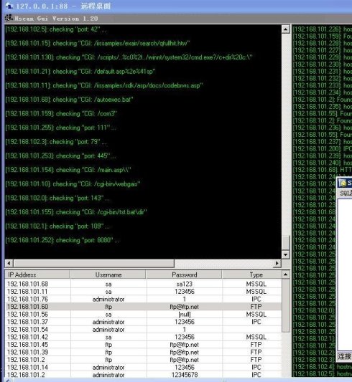This screenshot has width=352, height=382.
Task: Click the 192.168.101.42 sa MSSQL row
Action: (143, 337)
